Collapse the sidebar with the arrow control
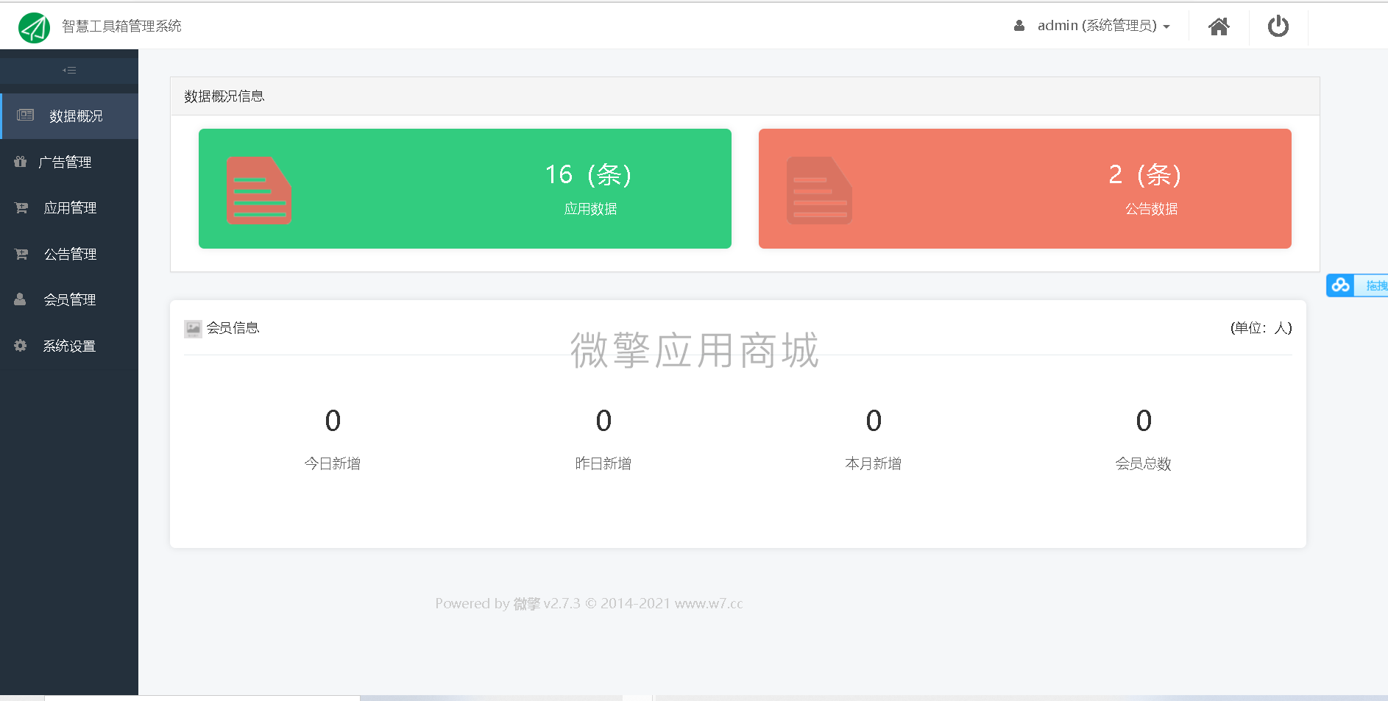 (70, 70)
